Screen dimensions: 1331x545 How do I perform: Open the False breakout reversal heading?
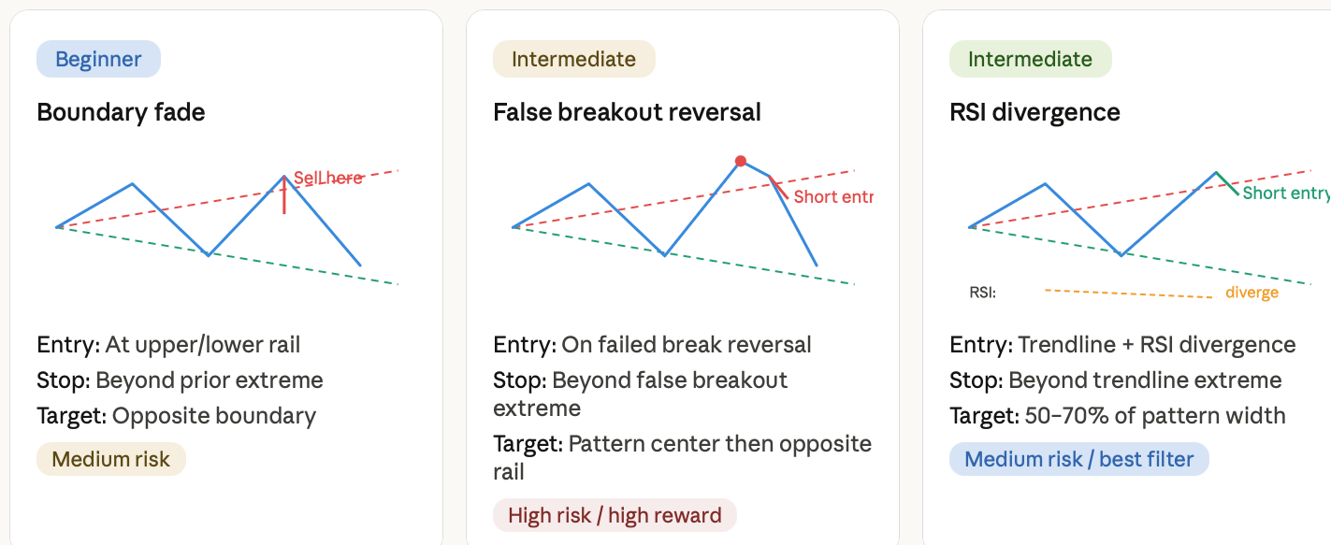tap(627, 112)
